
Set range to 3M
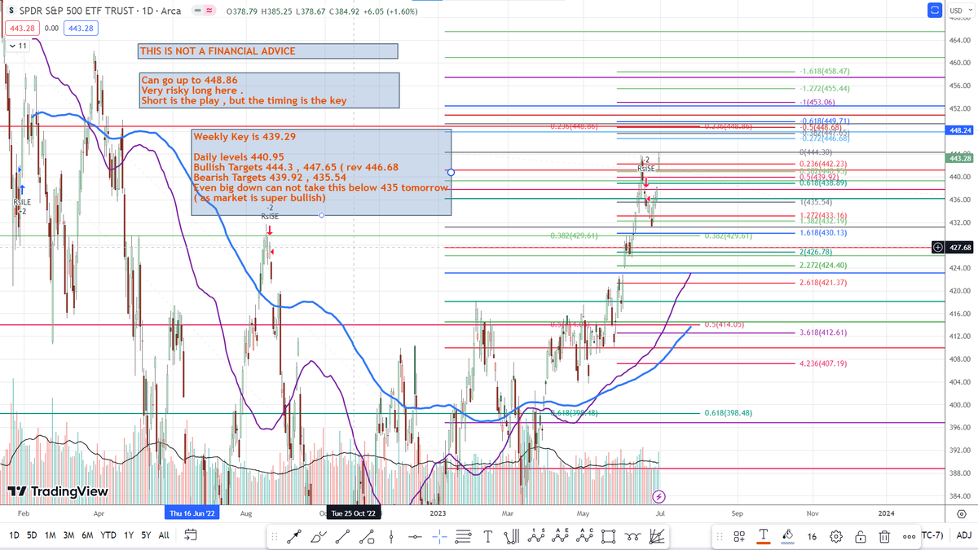click(68, 535)
